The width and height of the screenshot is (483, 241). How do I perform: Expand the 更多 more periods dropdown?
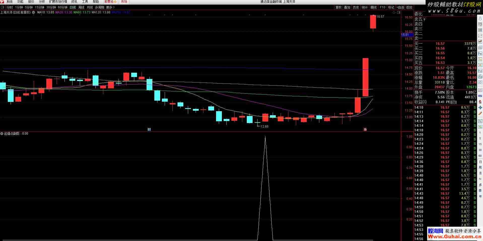[110, 7]
